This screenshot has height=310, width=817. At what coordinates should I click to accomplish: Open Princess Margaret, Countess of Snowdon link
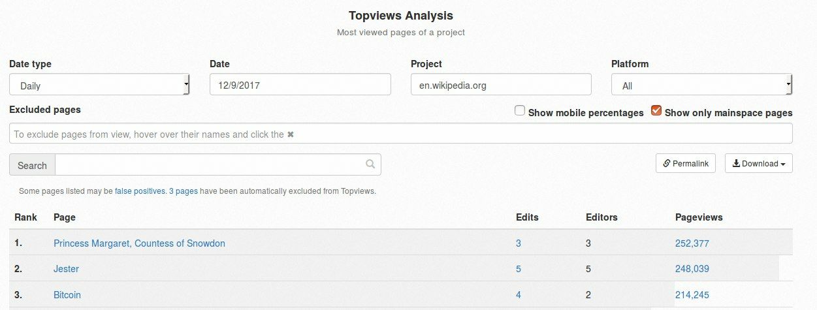pos(139,243)
